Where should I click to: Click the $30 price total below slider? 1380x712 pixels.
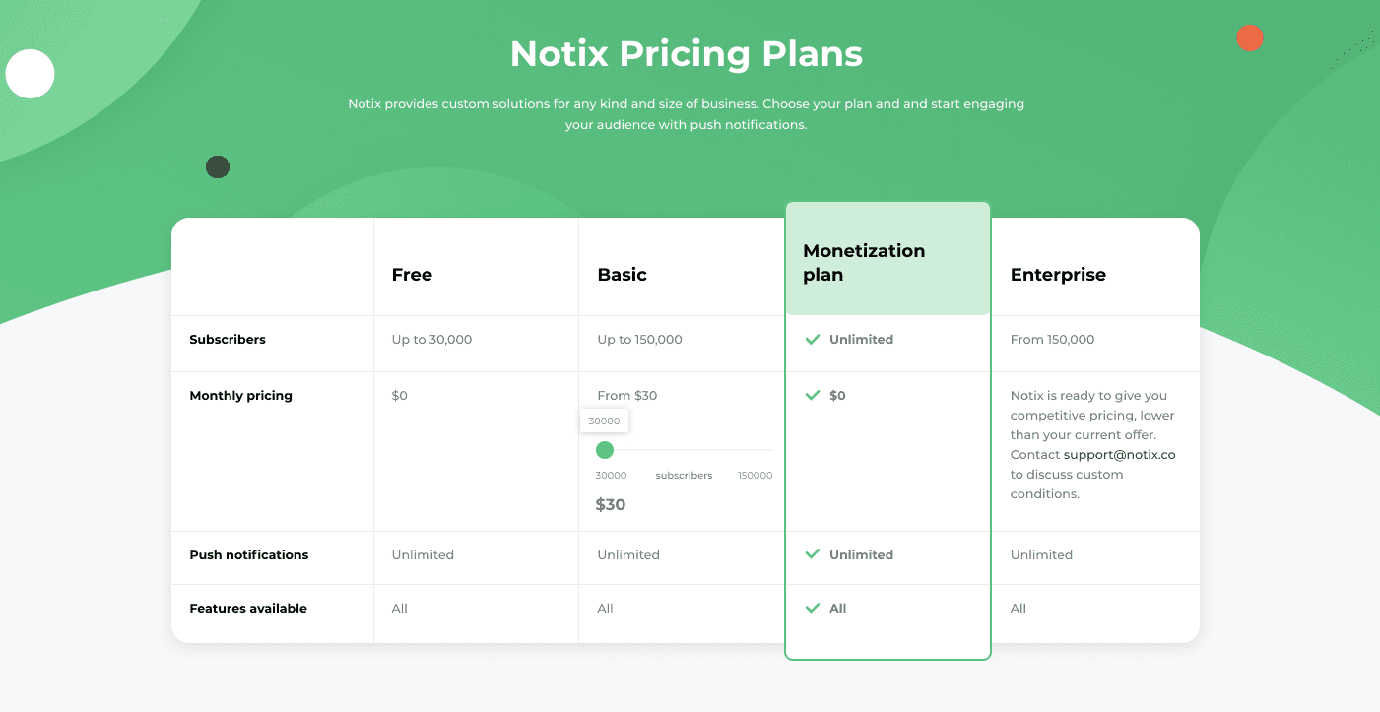(x=611, y=505)
